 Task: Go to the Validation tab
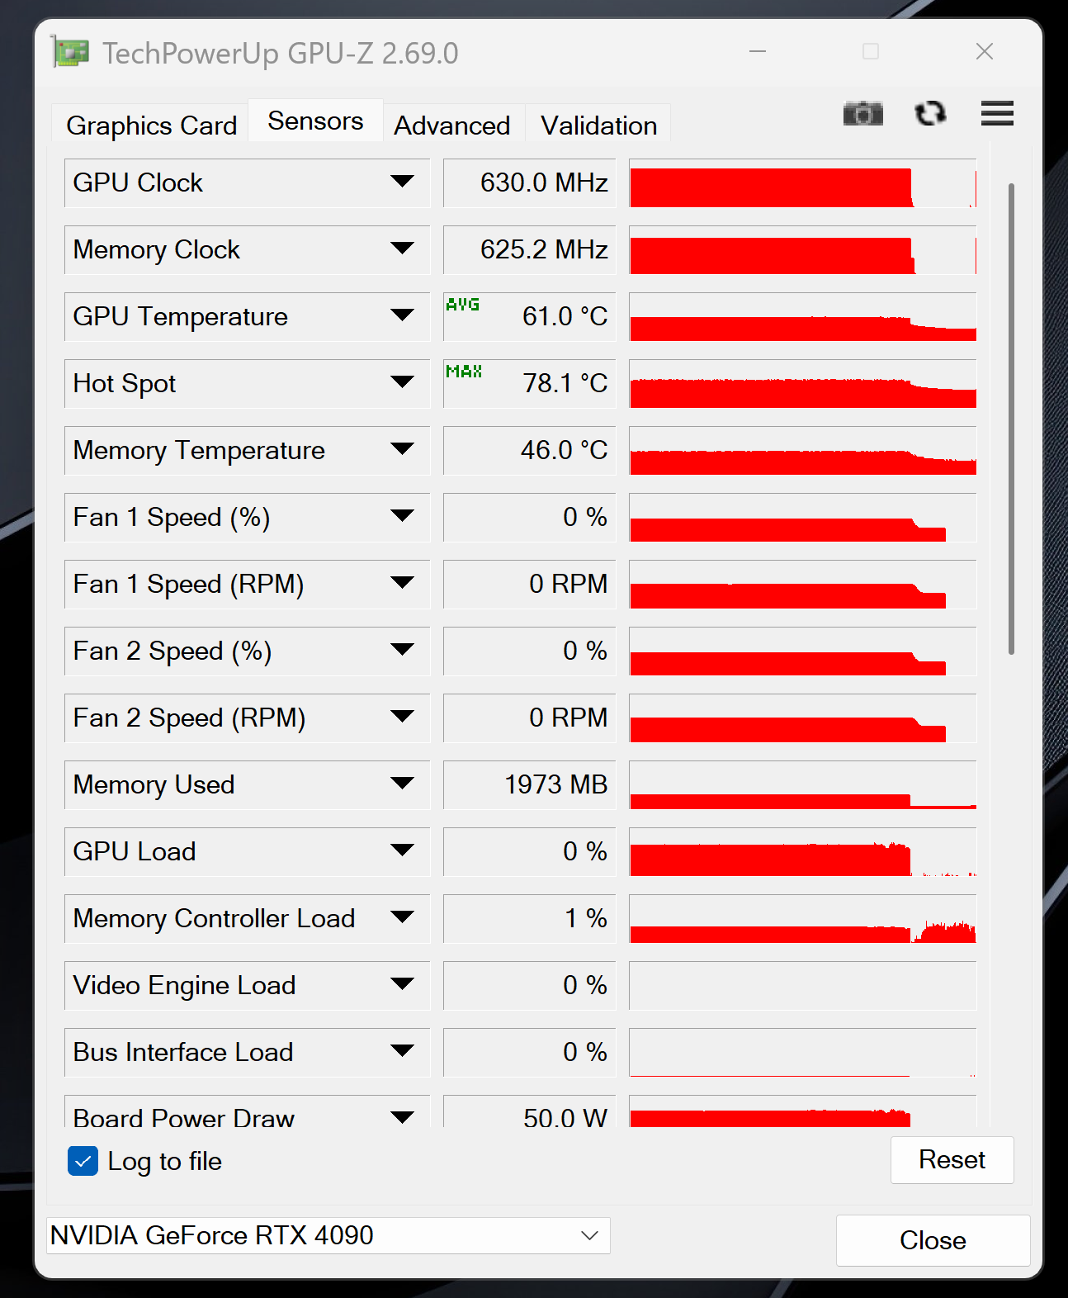598,126
